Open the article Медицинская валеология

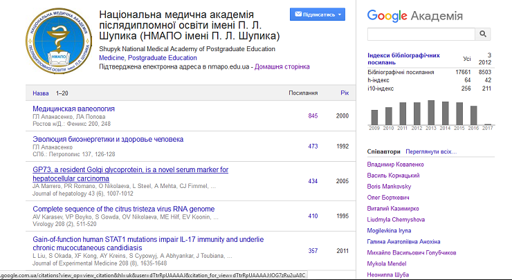point(73,109)
